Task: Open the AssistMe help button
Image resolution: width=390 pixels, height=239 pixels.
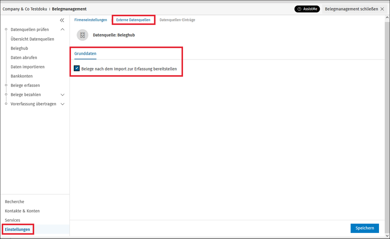Action: pyautogui.click(x=307, y=9)
